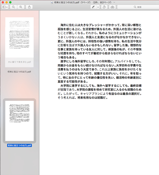Viewport: 159px width, 175px height.
Task: Select the highlight pen tool
Action: coord(93,7)
